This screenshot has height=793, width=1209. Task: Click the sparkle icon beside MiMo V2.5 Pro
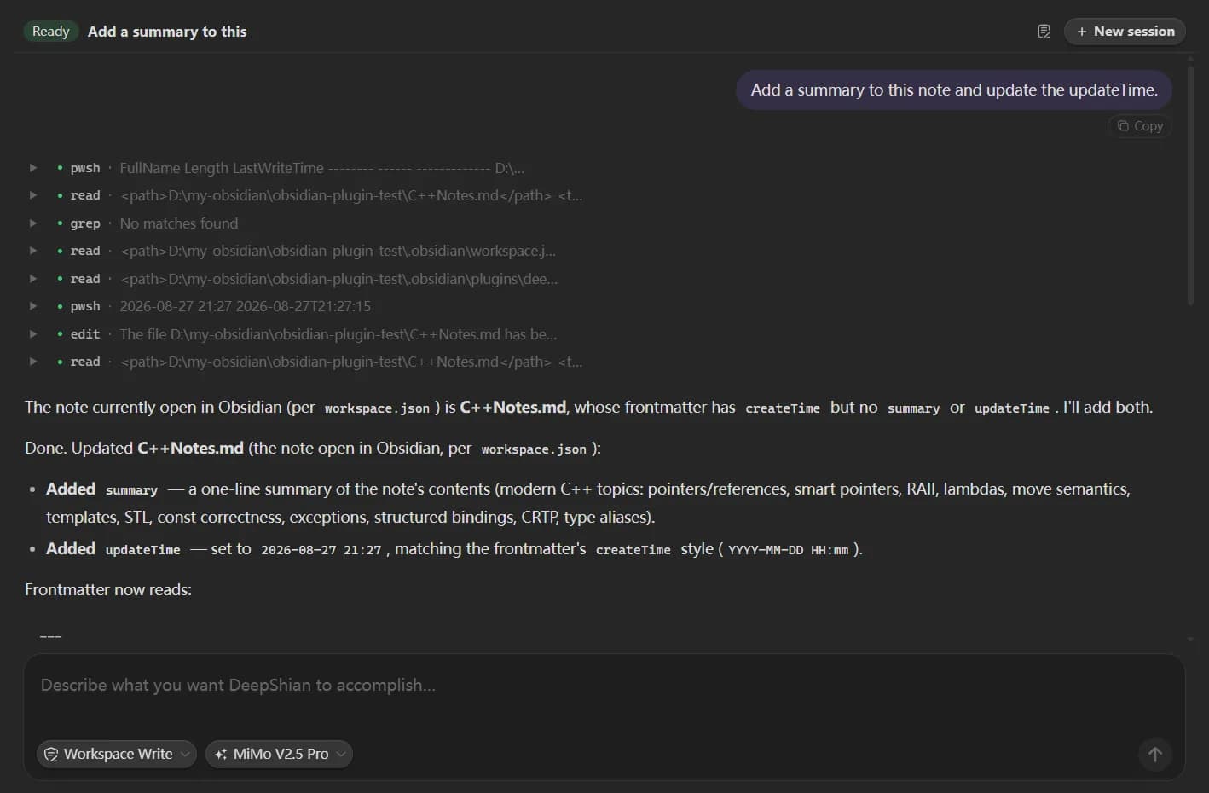coord(221,754)
